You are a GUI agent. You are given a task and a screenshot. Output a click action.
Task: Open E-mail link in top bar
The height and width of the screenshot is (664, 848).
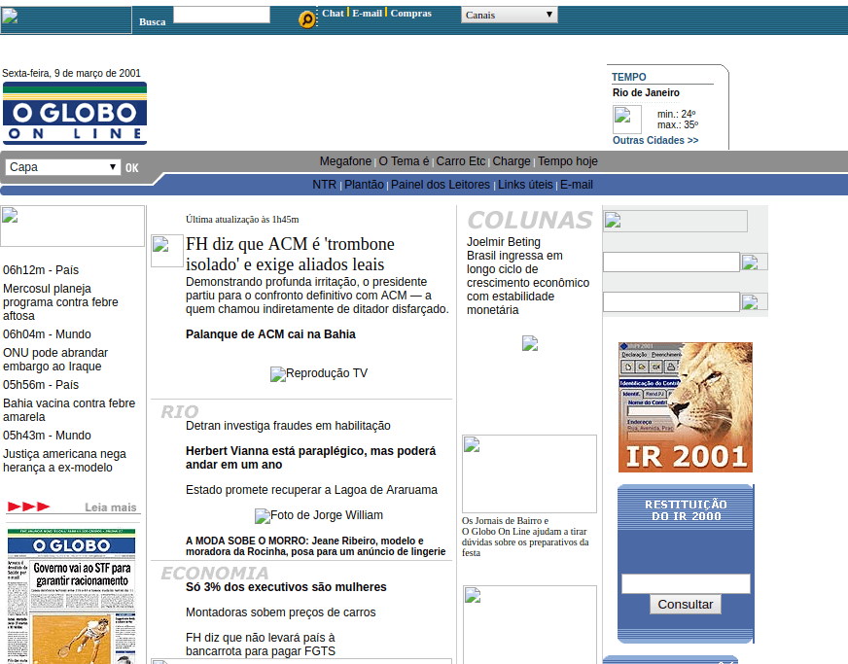click(x=368, y=13)
